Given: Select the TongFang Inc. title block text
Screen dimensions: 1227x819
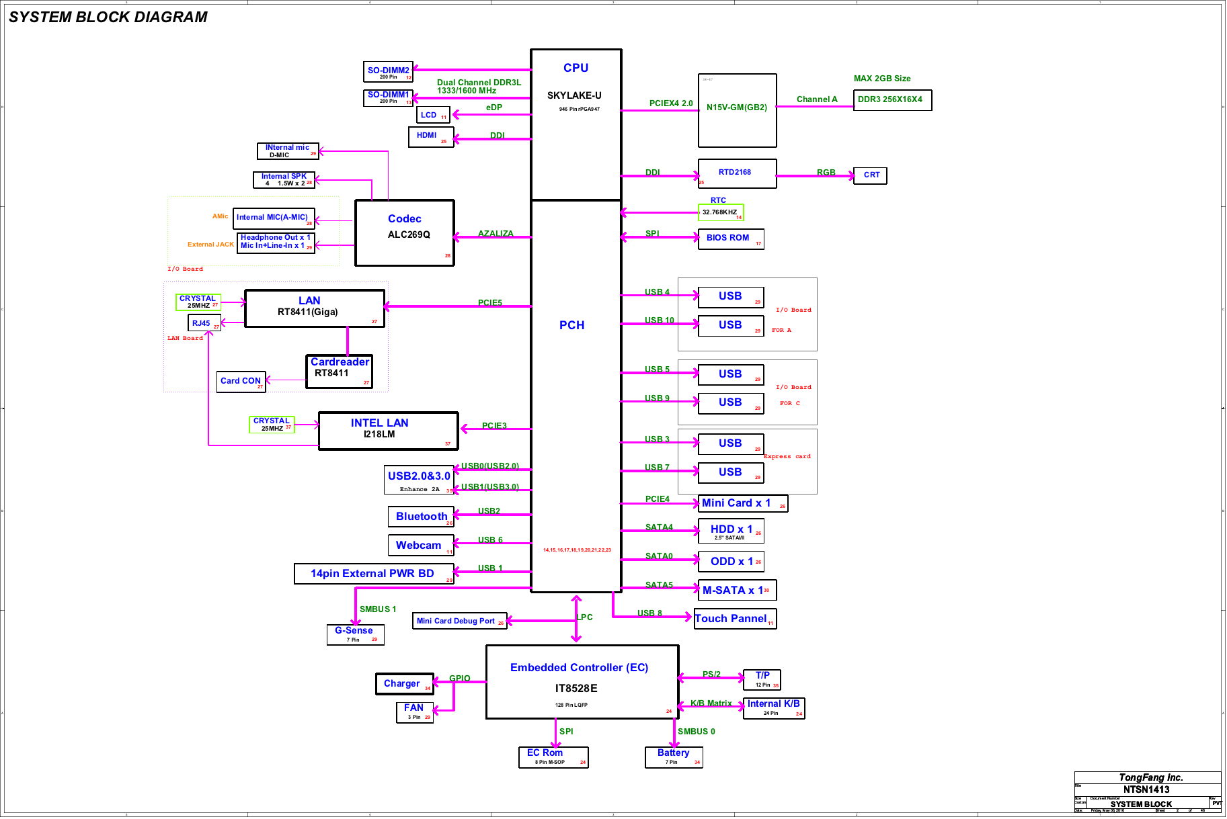Looking at the screenshot, I should (x=1150, y=777).
